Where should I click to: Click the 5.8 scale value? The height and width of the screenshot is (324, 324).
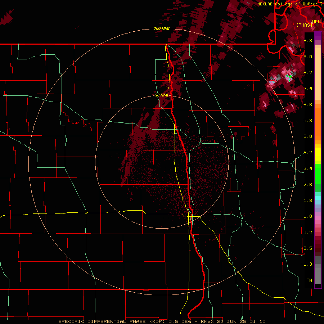(308, 121)
